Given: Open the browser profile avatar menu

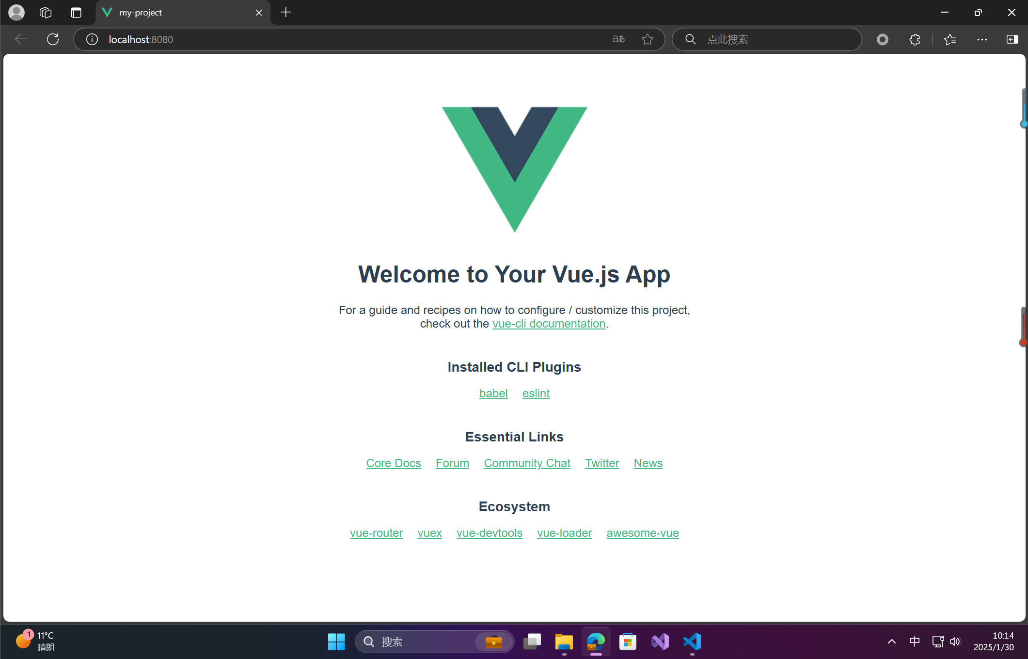Looking at the screenshot, I should [x=16, y=12].
